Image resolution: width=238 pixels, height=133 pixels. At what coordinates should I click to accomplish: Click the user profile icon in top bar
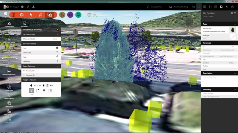click(33, 7)
